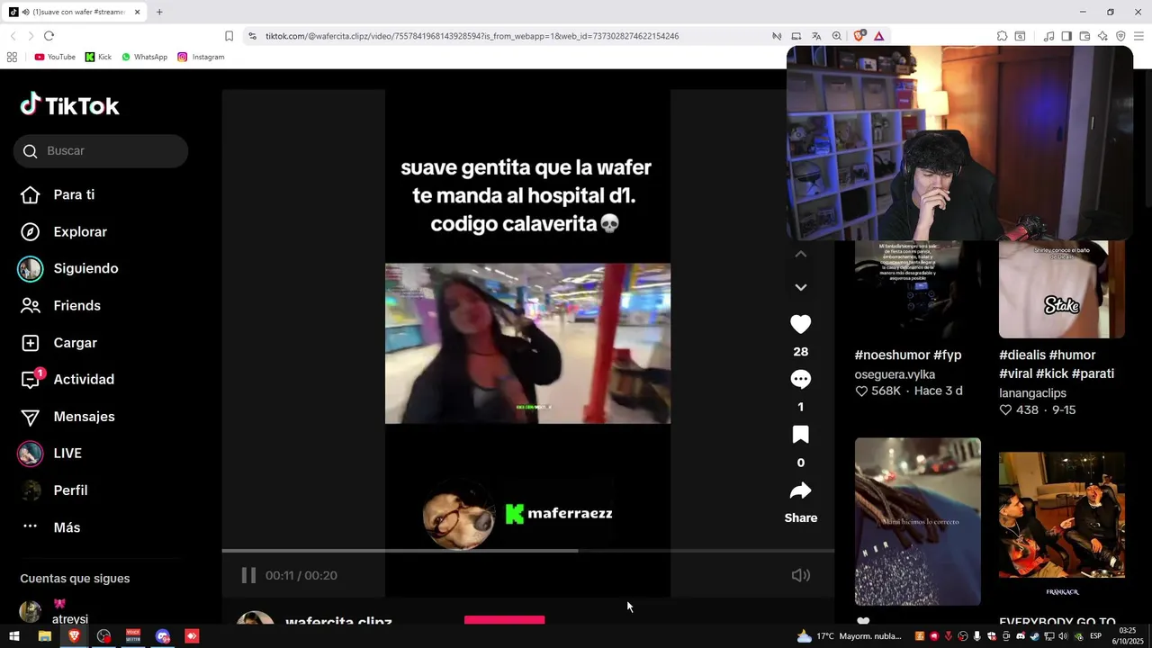Open File Explorer from taskbar

click(x=44, y=636)
